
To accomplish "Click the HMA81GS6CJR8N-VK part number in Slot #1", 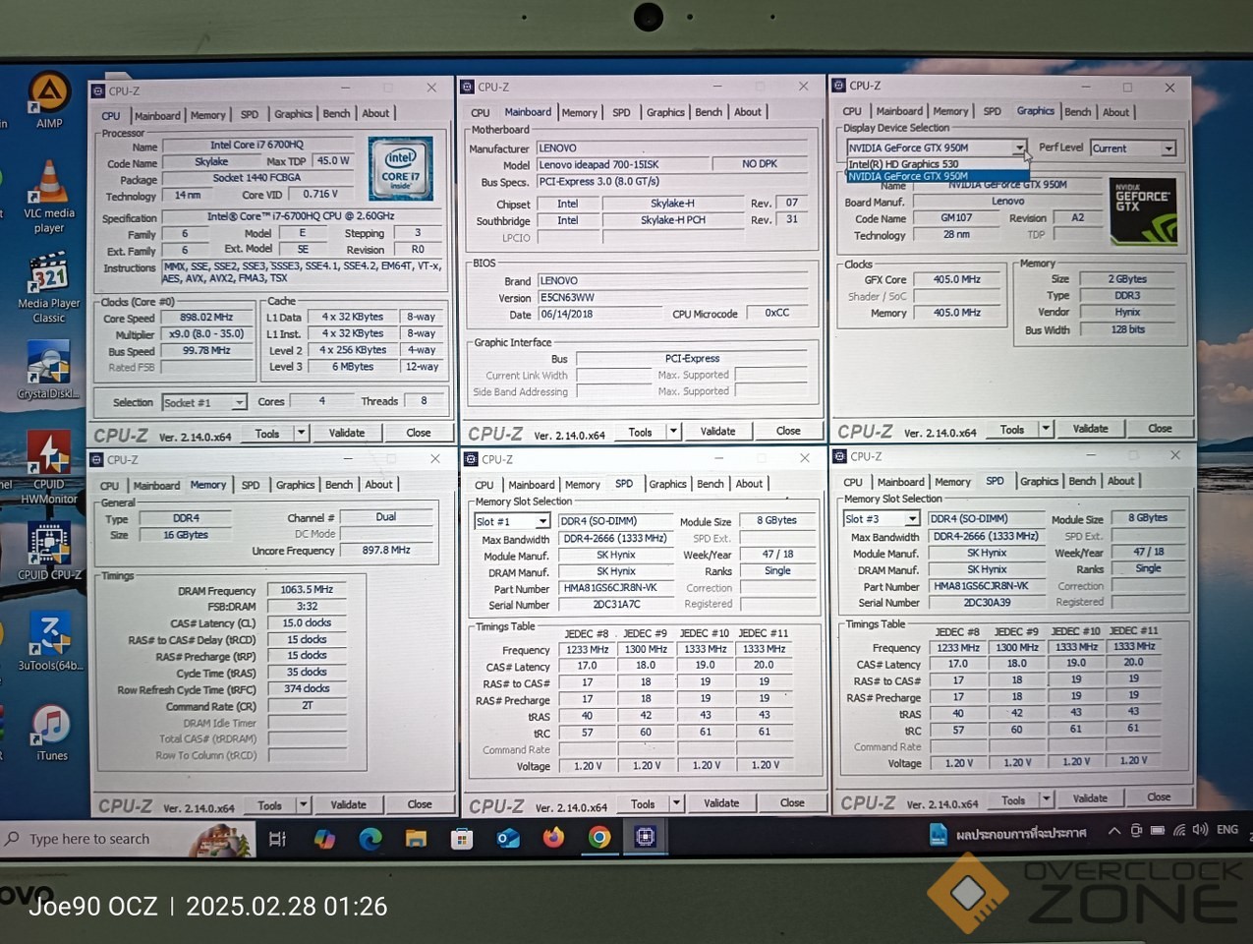I will point(616,588).
